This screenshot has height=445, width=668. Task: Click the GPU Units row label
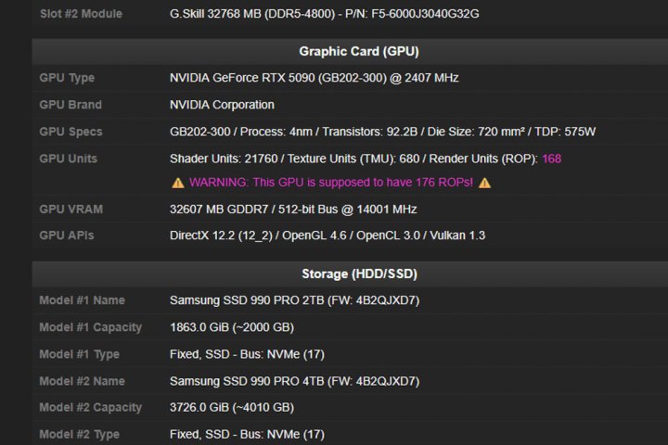point(70,159)
